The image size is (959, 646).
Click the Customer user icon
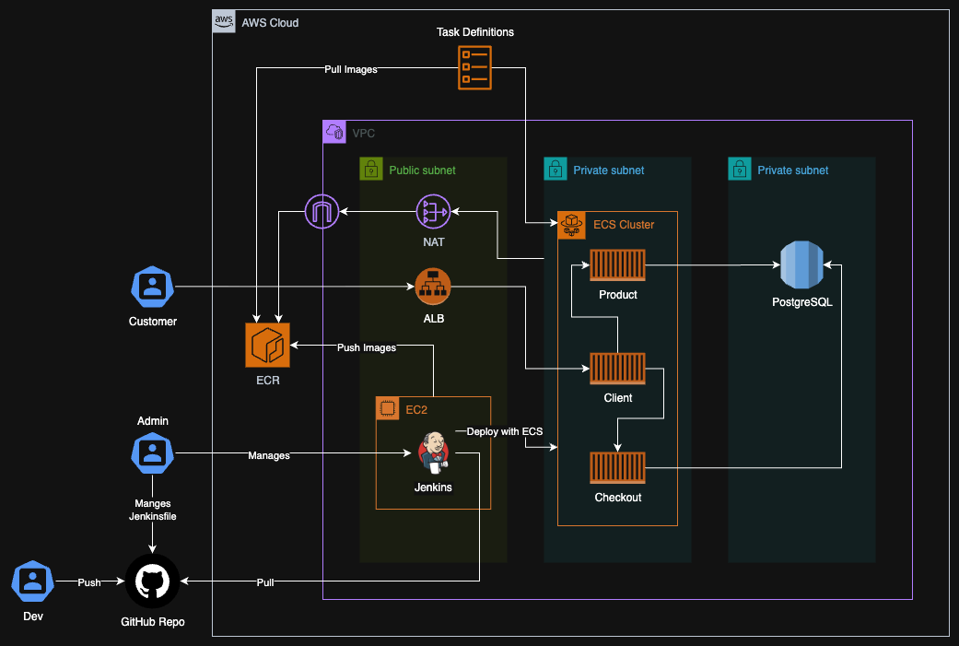click(153, 288)
